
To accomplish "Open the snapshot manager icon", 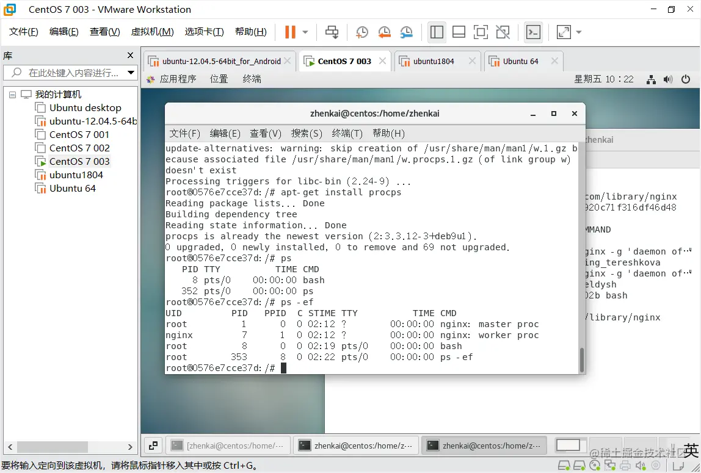I will click(407, 32).
